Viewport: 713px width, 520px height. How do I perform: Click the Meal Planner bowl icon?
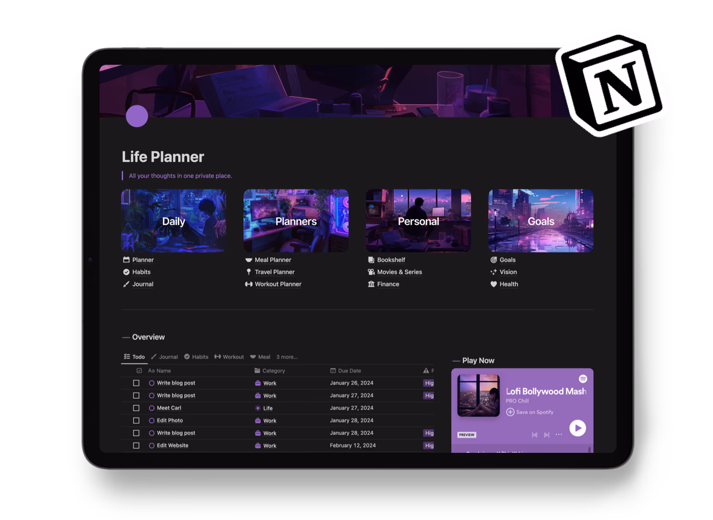click(x=248, y=260)
